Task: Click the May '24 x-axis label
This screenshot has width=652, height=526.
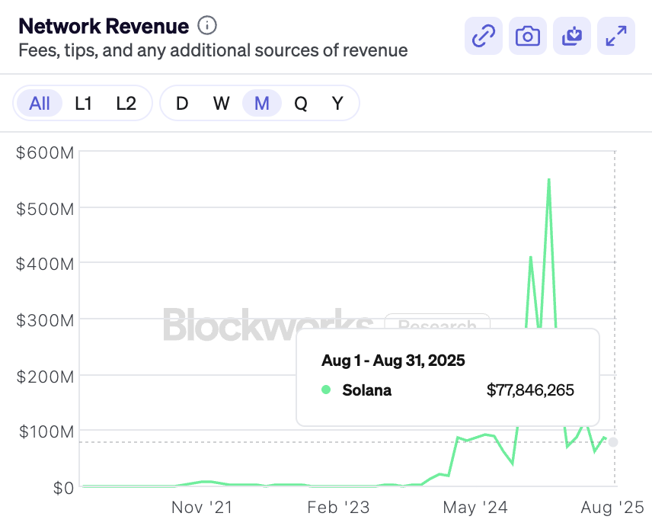Action: (475, 507)
